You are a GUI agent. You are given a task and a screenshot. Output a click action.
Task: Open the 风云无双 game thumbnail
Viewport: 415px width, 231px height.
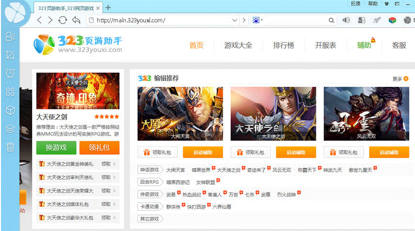point(366,114)
